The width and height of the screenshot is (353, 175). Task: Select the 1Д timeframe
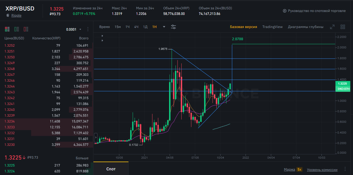click(x=145, y=27)
